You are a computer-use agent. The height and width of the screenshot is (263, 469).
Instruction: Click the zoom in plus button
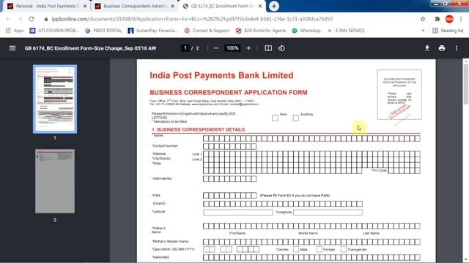248,48
